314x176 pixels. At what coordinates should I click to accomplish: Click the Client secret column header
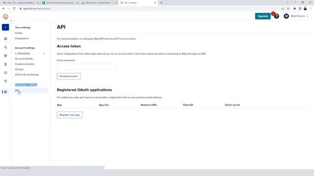click(x=232, y=105)
